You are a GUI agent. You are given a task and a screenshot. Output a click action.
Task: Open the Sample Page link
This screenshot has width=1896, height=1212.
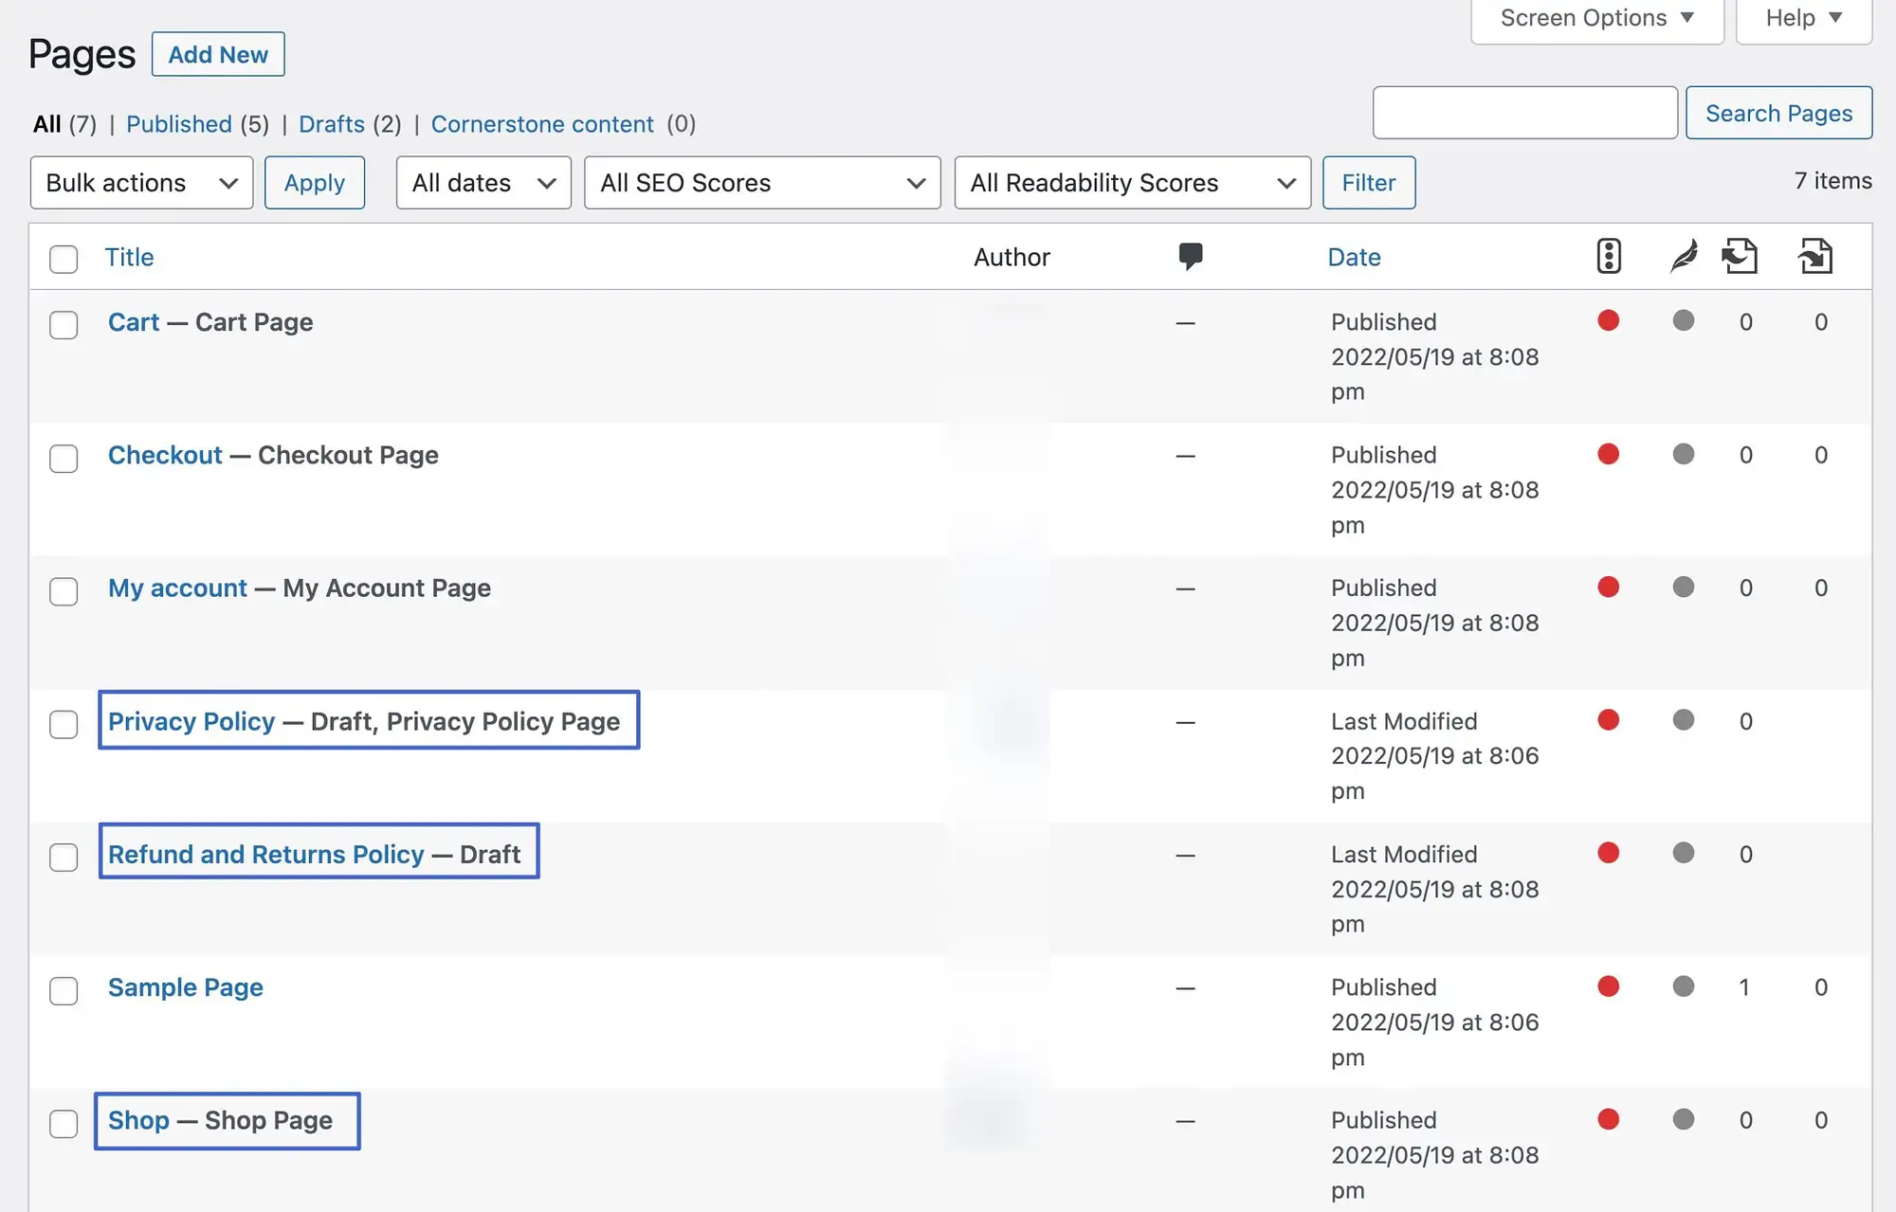[x=186, y=987]
